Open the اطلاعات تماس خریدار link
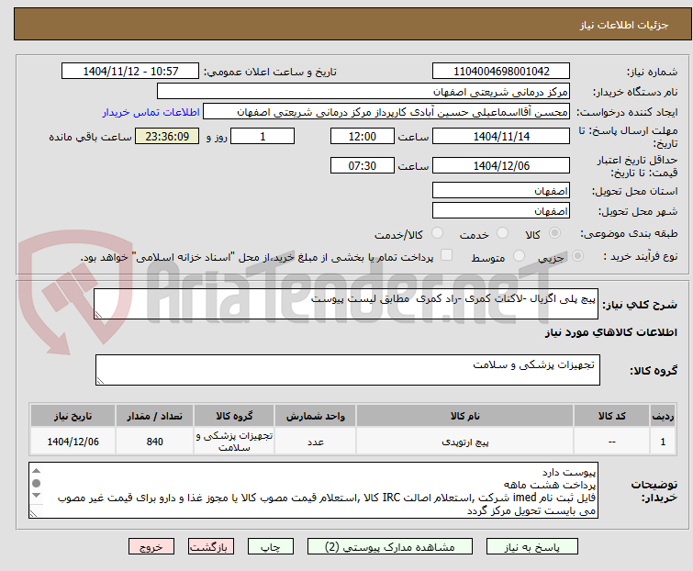Screen dimensions: 693x571 (151, 112)
